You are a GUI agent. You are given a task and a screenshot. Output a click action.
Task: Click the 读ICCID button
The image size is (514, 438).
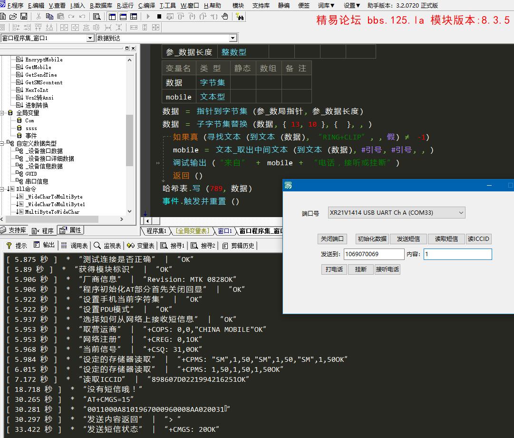[x=479, y=239]
